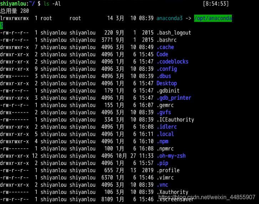
Task: Click the drwx------ permissions of .dbus
Action: point(14,76)
